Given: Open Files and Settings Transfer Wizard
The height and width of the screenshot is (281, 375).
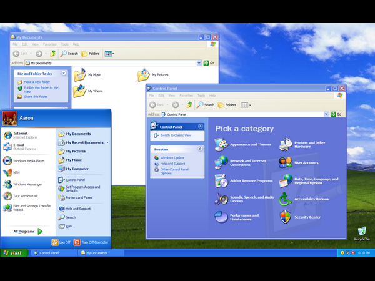Looking at the screenshot, I should tap(26, 208).
